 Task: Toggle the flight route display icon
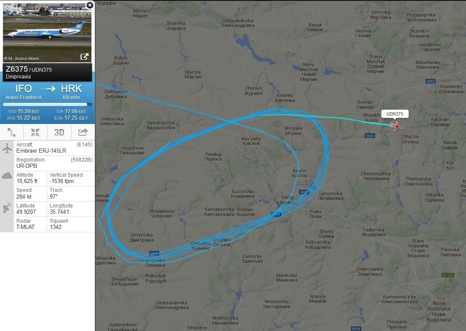point(12,132)
